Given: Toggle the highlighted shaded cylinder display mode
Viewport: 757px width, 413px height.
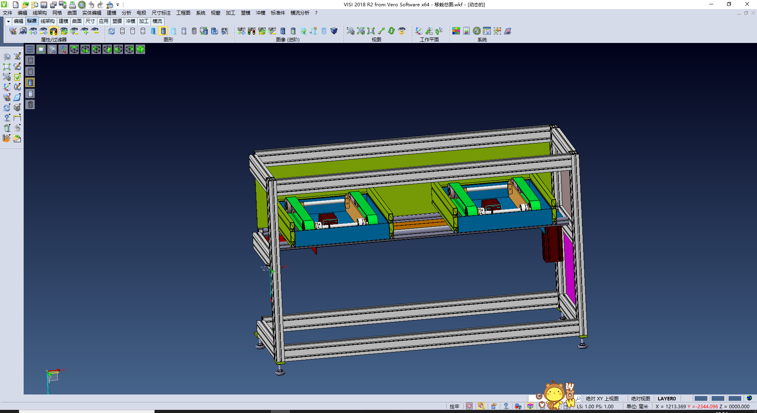Looking at the screenshot, I should tap(163, 31).
